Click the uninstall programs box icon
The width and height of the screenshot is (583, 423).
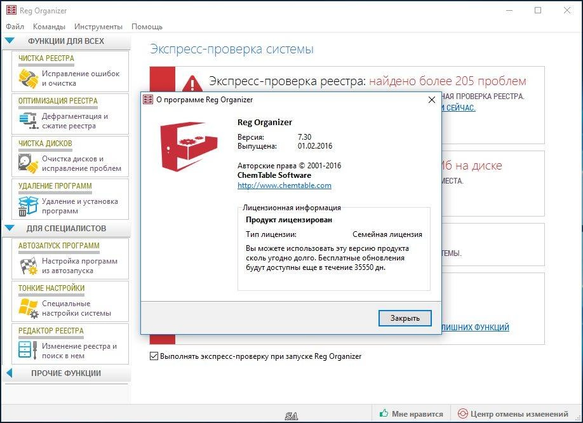point(28,206)
